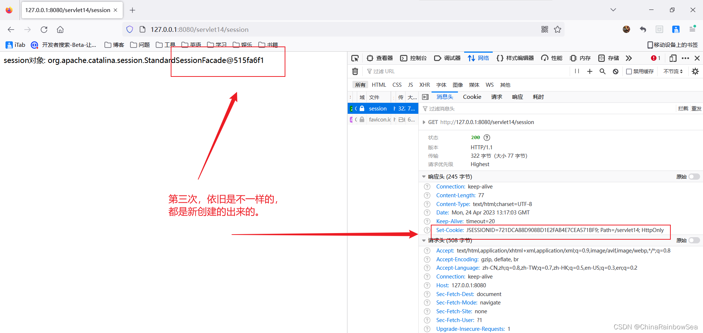Activate the element picker tool
This screenshot has width=703, height=333.
[355, 58]
